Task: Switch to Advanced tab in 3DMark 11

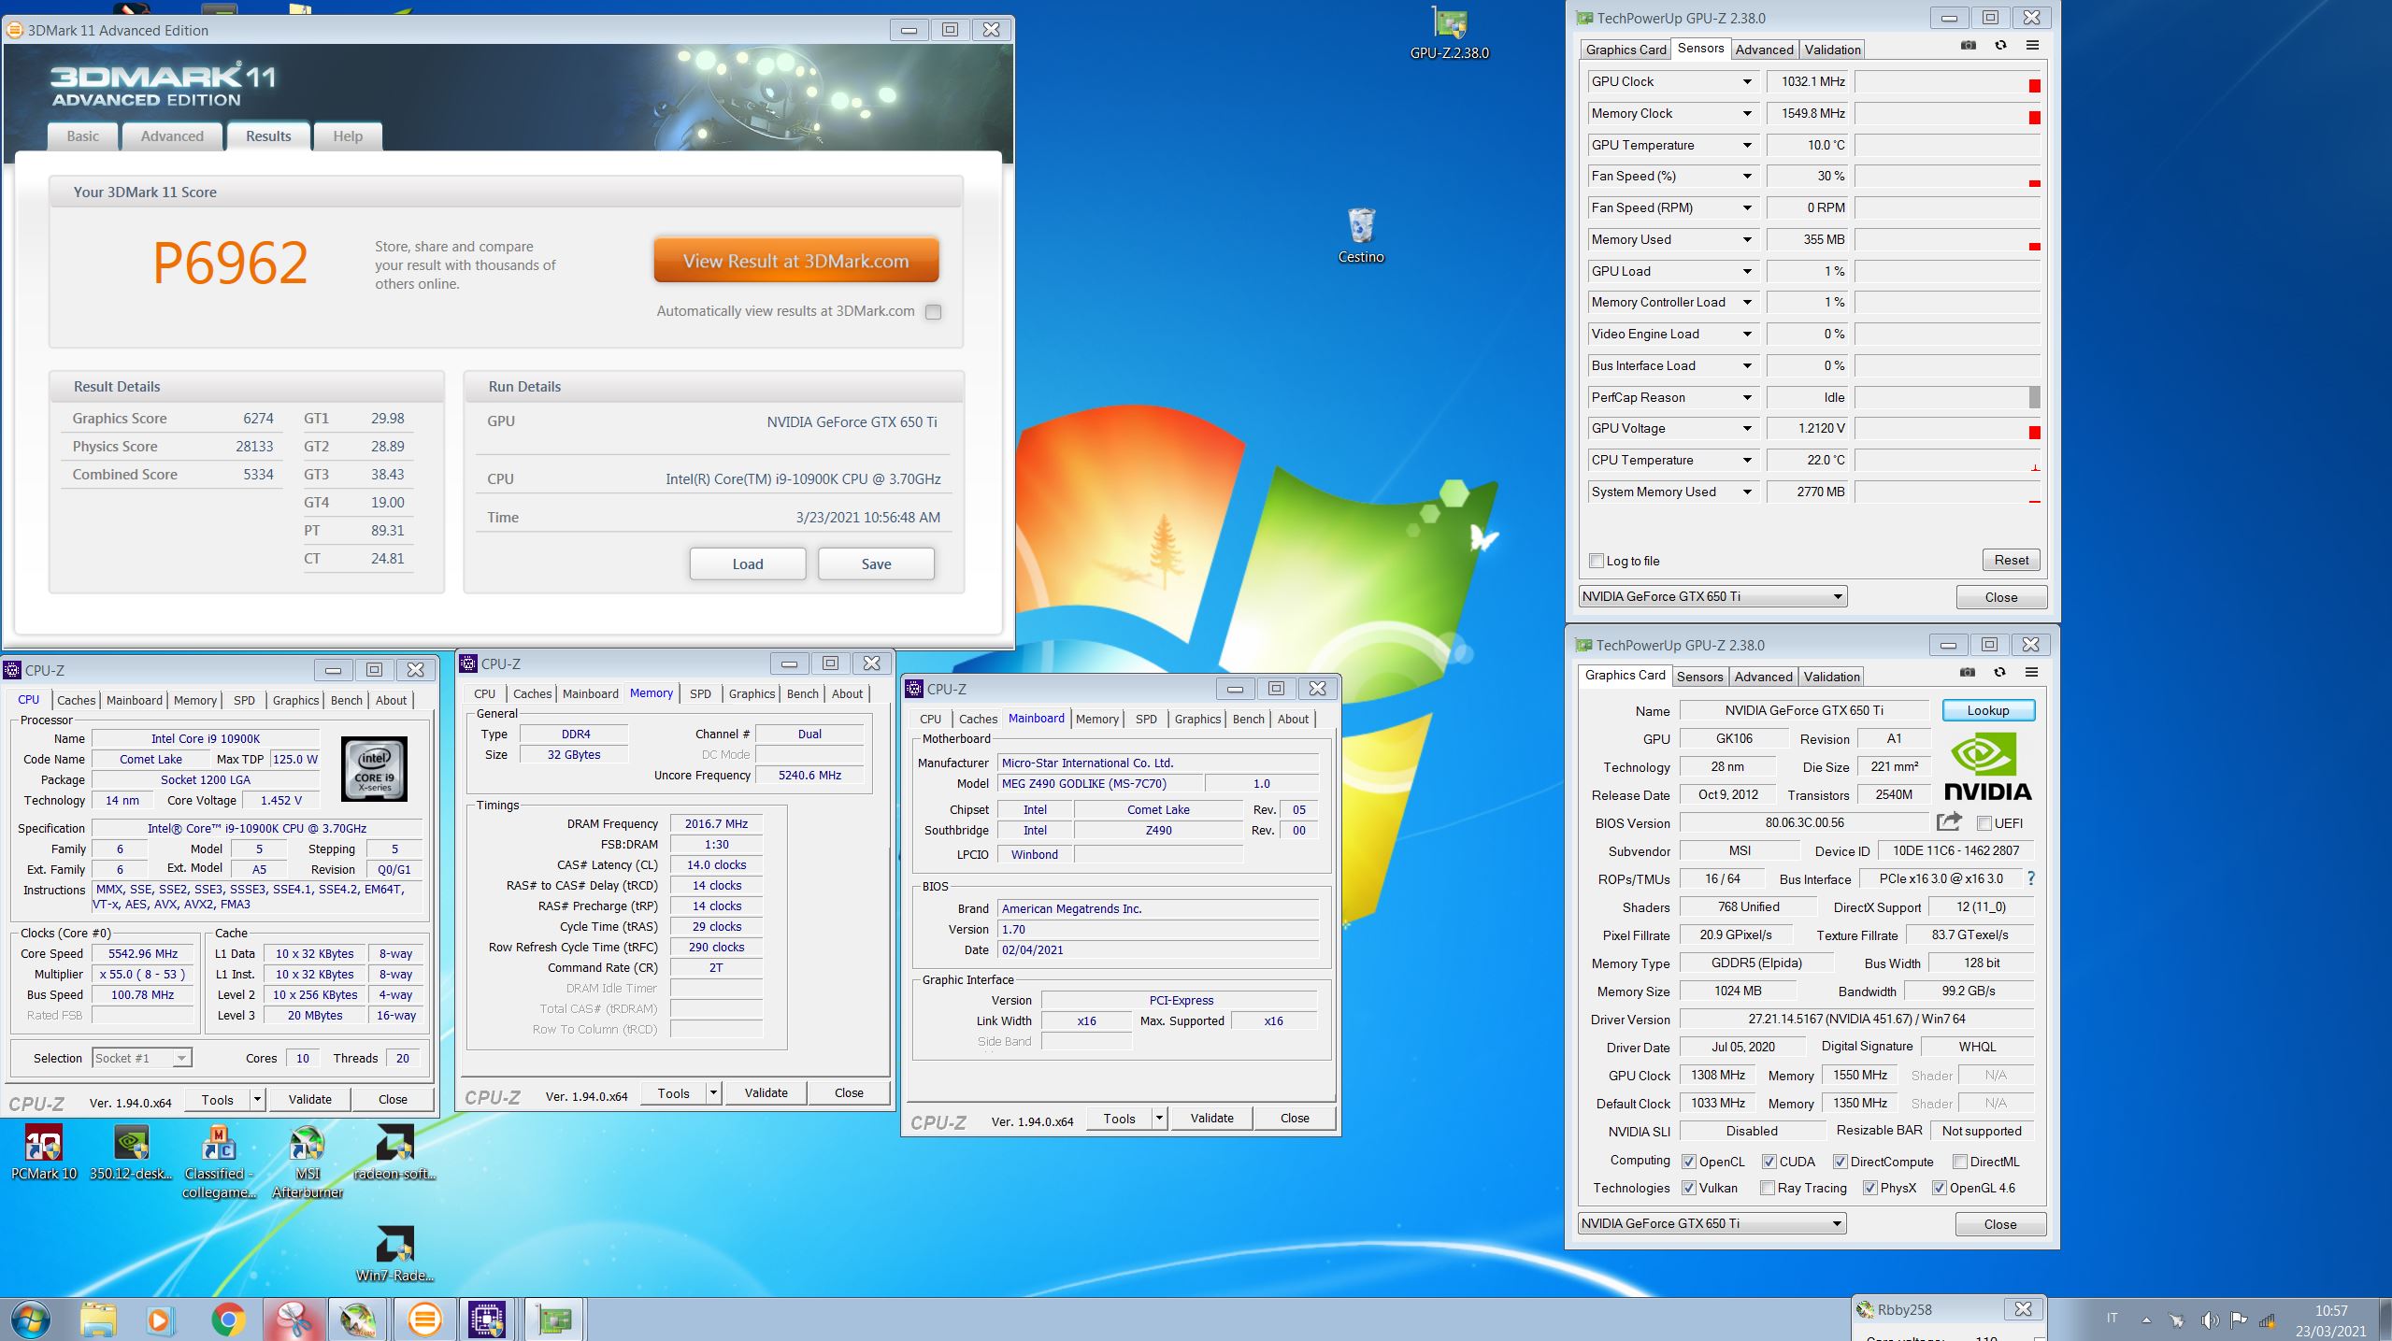Action: [172, 136]
